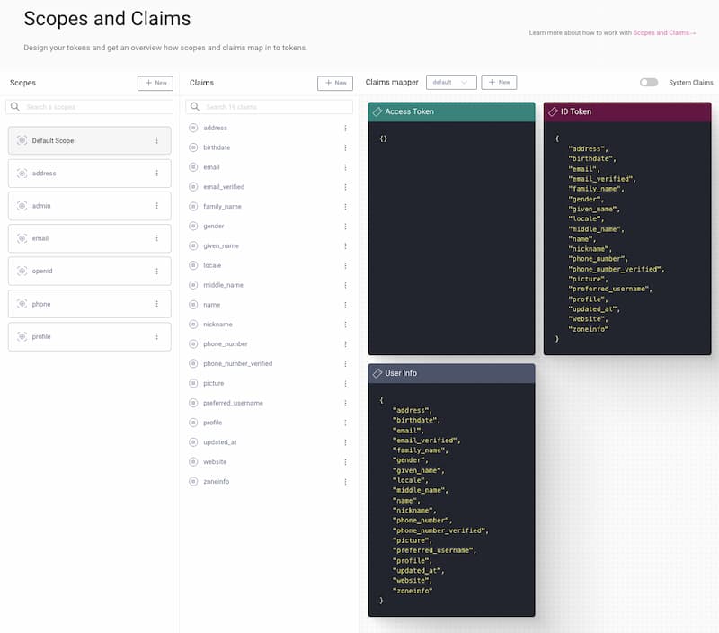Open the default claims mapper dropdown

click(x=450, y=83)
